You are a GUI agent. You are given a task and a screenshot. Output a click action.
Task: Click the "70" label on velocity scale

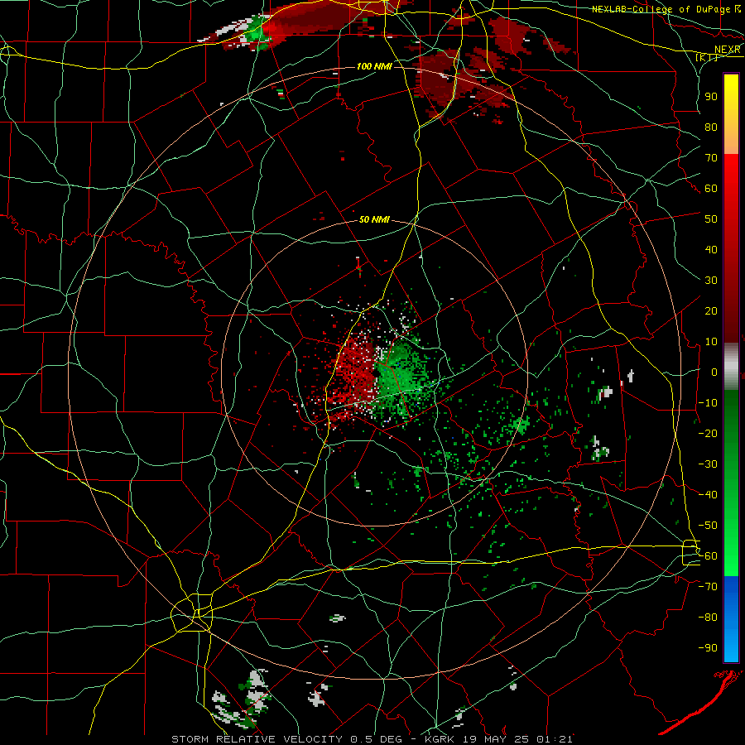coord(711,158)
